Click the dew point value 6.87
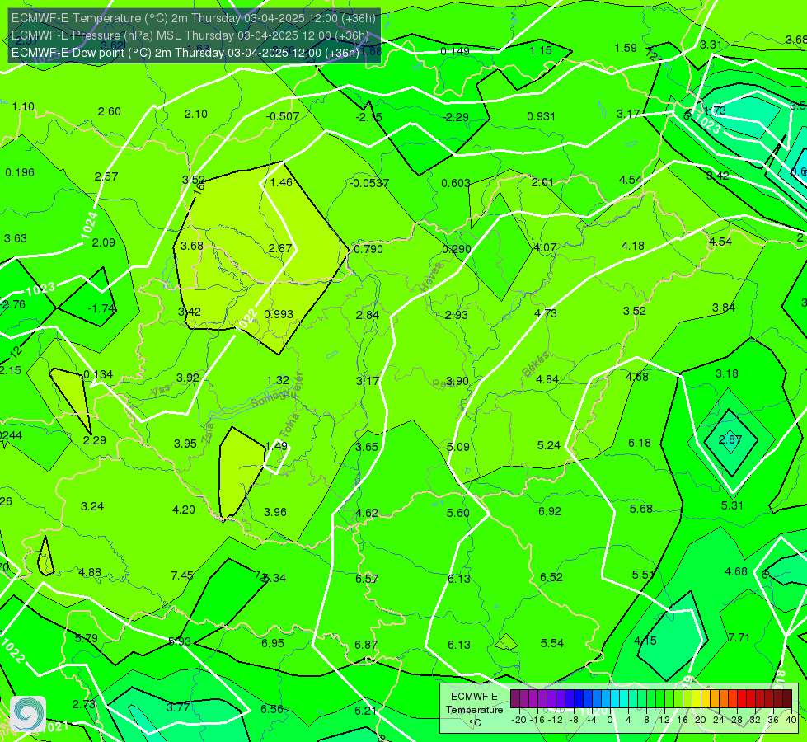Viewport: 807px width, 742px height. 366,645
